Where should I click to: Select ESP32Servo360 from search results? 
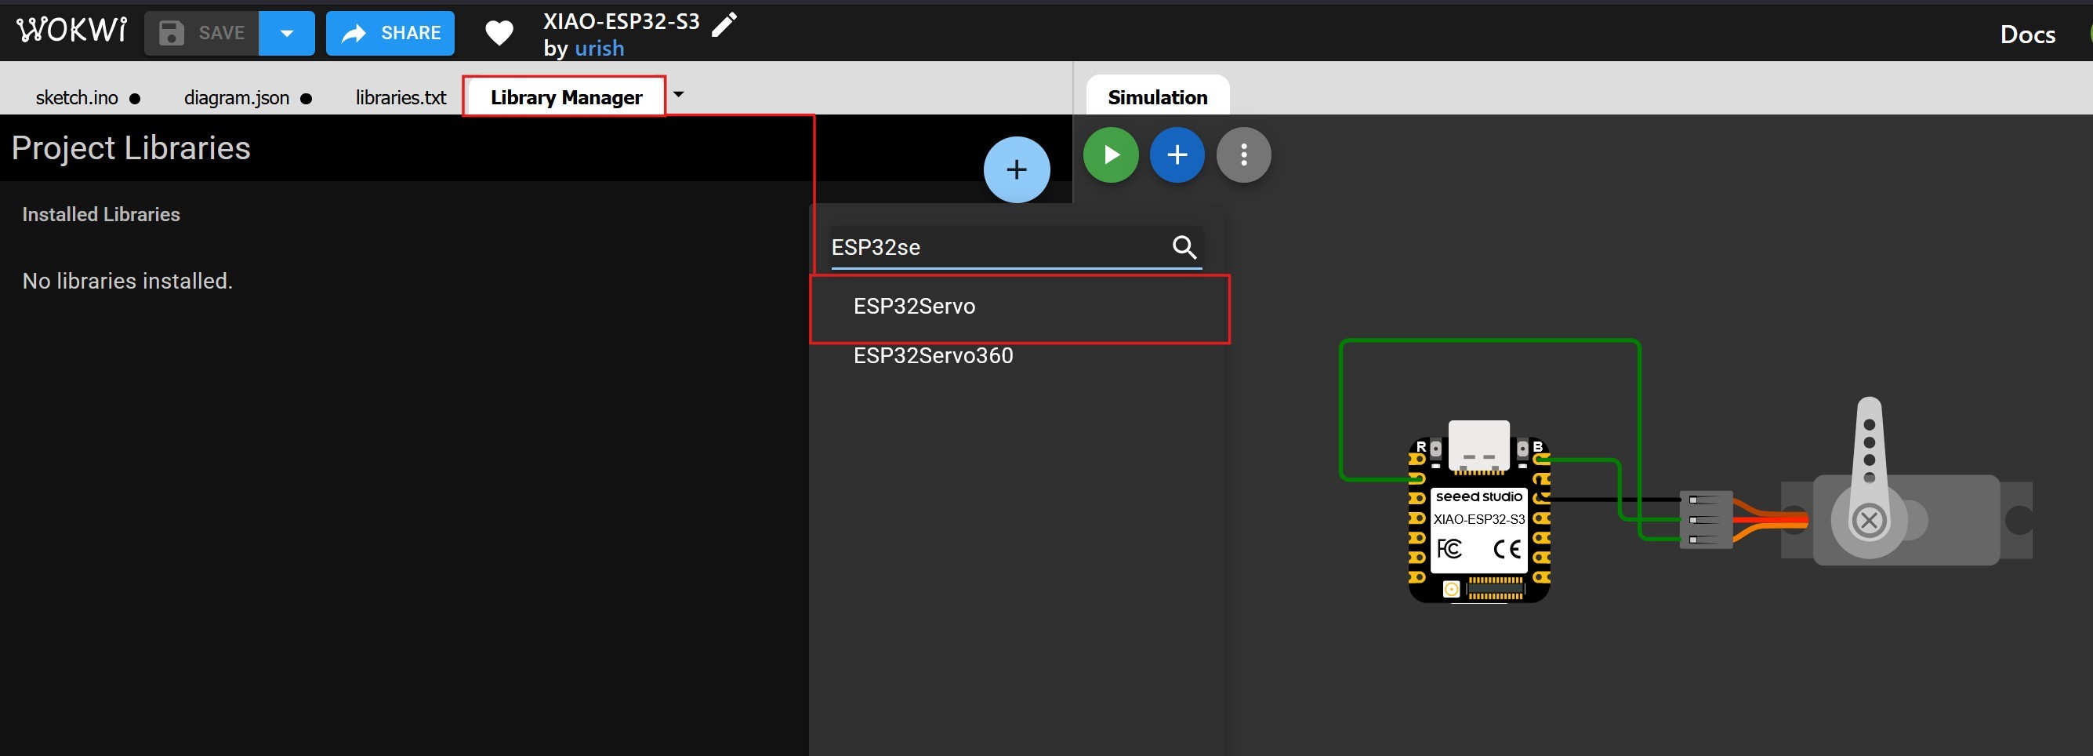click(1020, 356)
